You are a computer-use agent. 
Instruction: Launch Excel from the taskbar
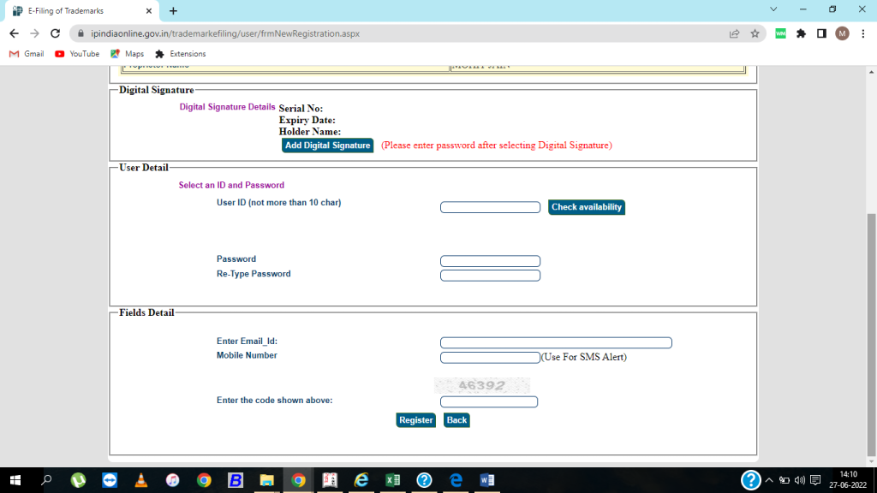tap(392, 480)
